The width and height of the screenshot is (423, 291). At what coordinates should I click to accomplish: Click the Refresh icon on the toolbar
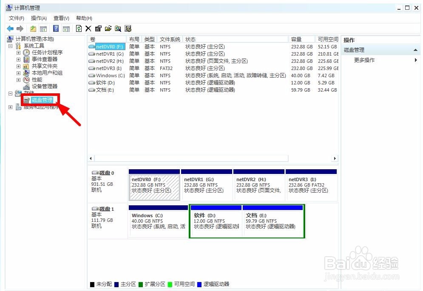click(79, 28)
